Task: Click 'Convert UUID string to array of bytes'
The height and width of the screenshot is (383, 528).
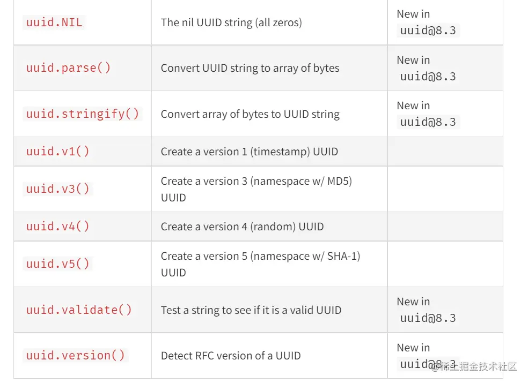Action: (x=250, y=68)
